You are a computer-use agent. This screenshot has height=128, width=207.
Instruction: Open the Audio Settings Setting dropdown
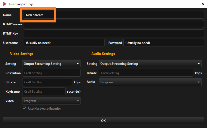pos(150,63)
